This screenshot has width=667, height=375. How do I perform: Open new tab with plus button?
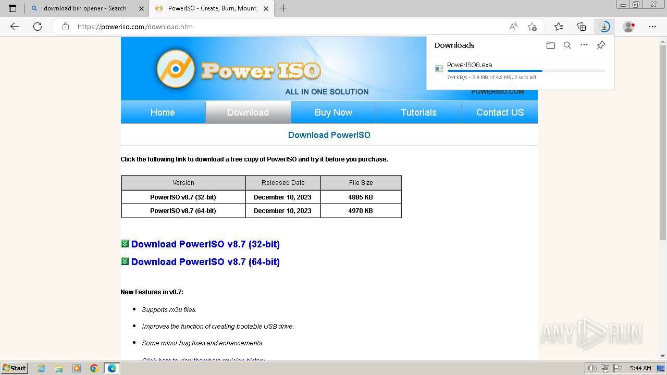point(283,8)
